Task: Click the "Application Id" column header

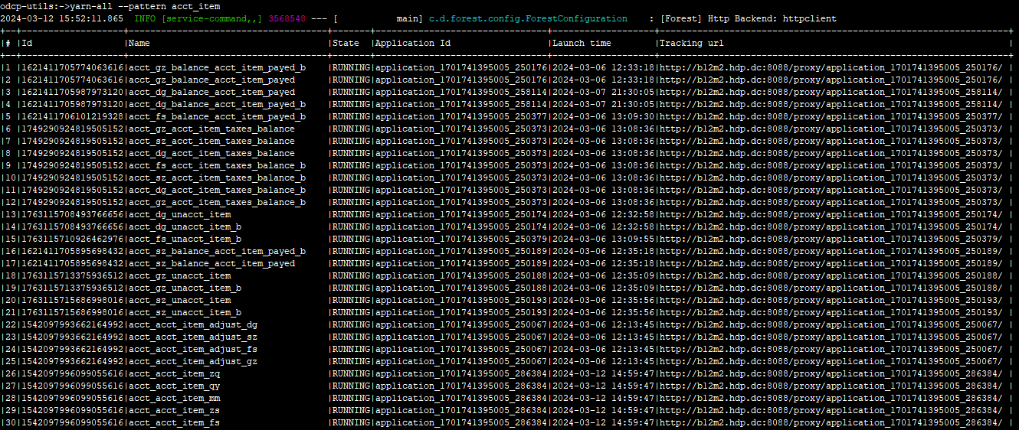Action: (414, 43)
